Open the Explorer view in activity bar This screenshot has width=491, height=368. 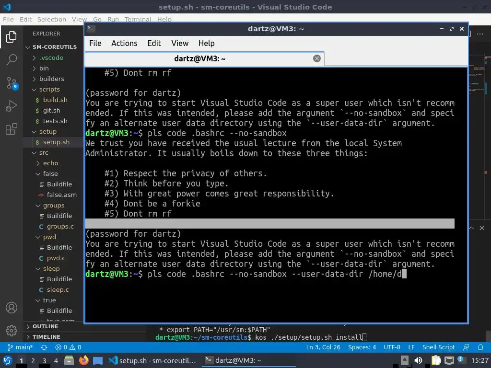12,37
